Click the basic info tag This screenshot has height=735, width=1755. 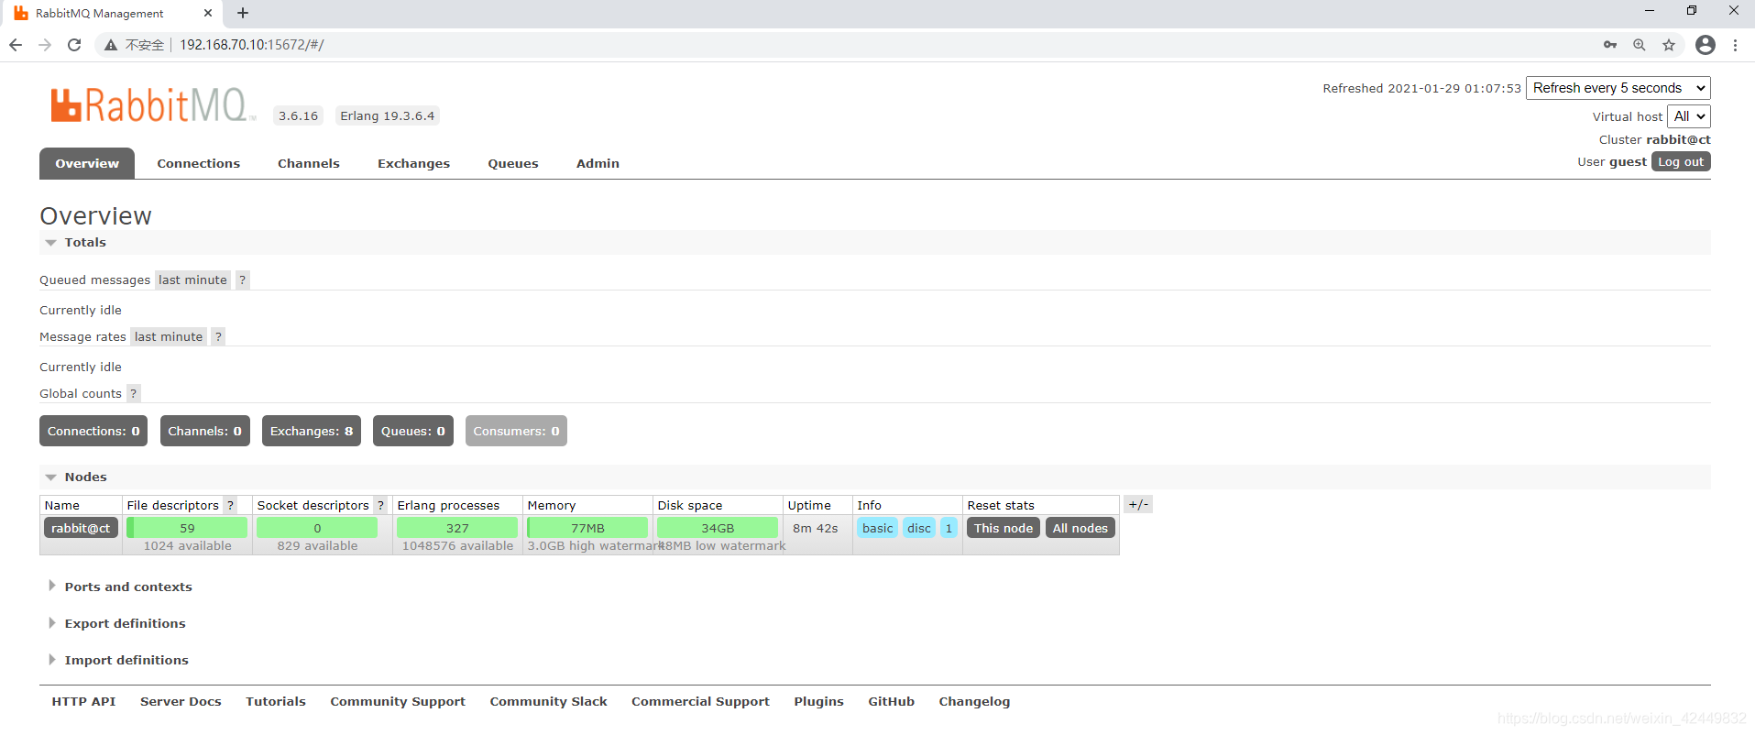click(x=878, y=529)
